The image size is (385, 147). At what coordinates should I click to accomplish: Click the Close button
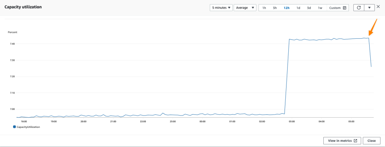click(371, 141)
